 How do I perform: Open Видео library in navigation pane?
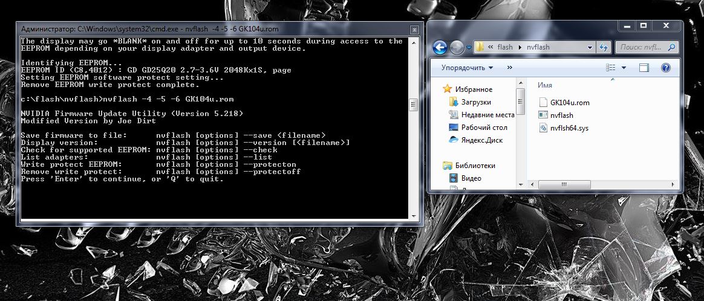point(471,178)
